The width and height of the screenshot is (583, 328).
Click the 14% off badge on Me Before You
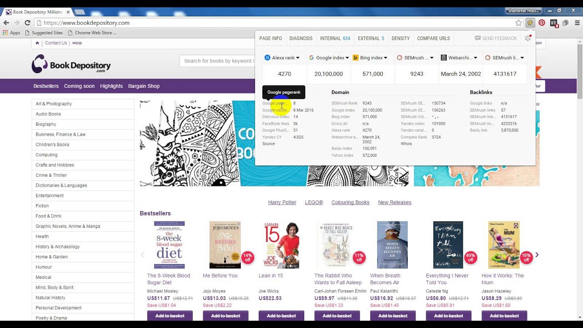[247, 257]
